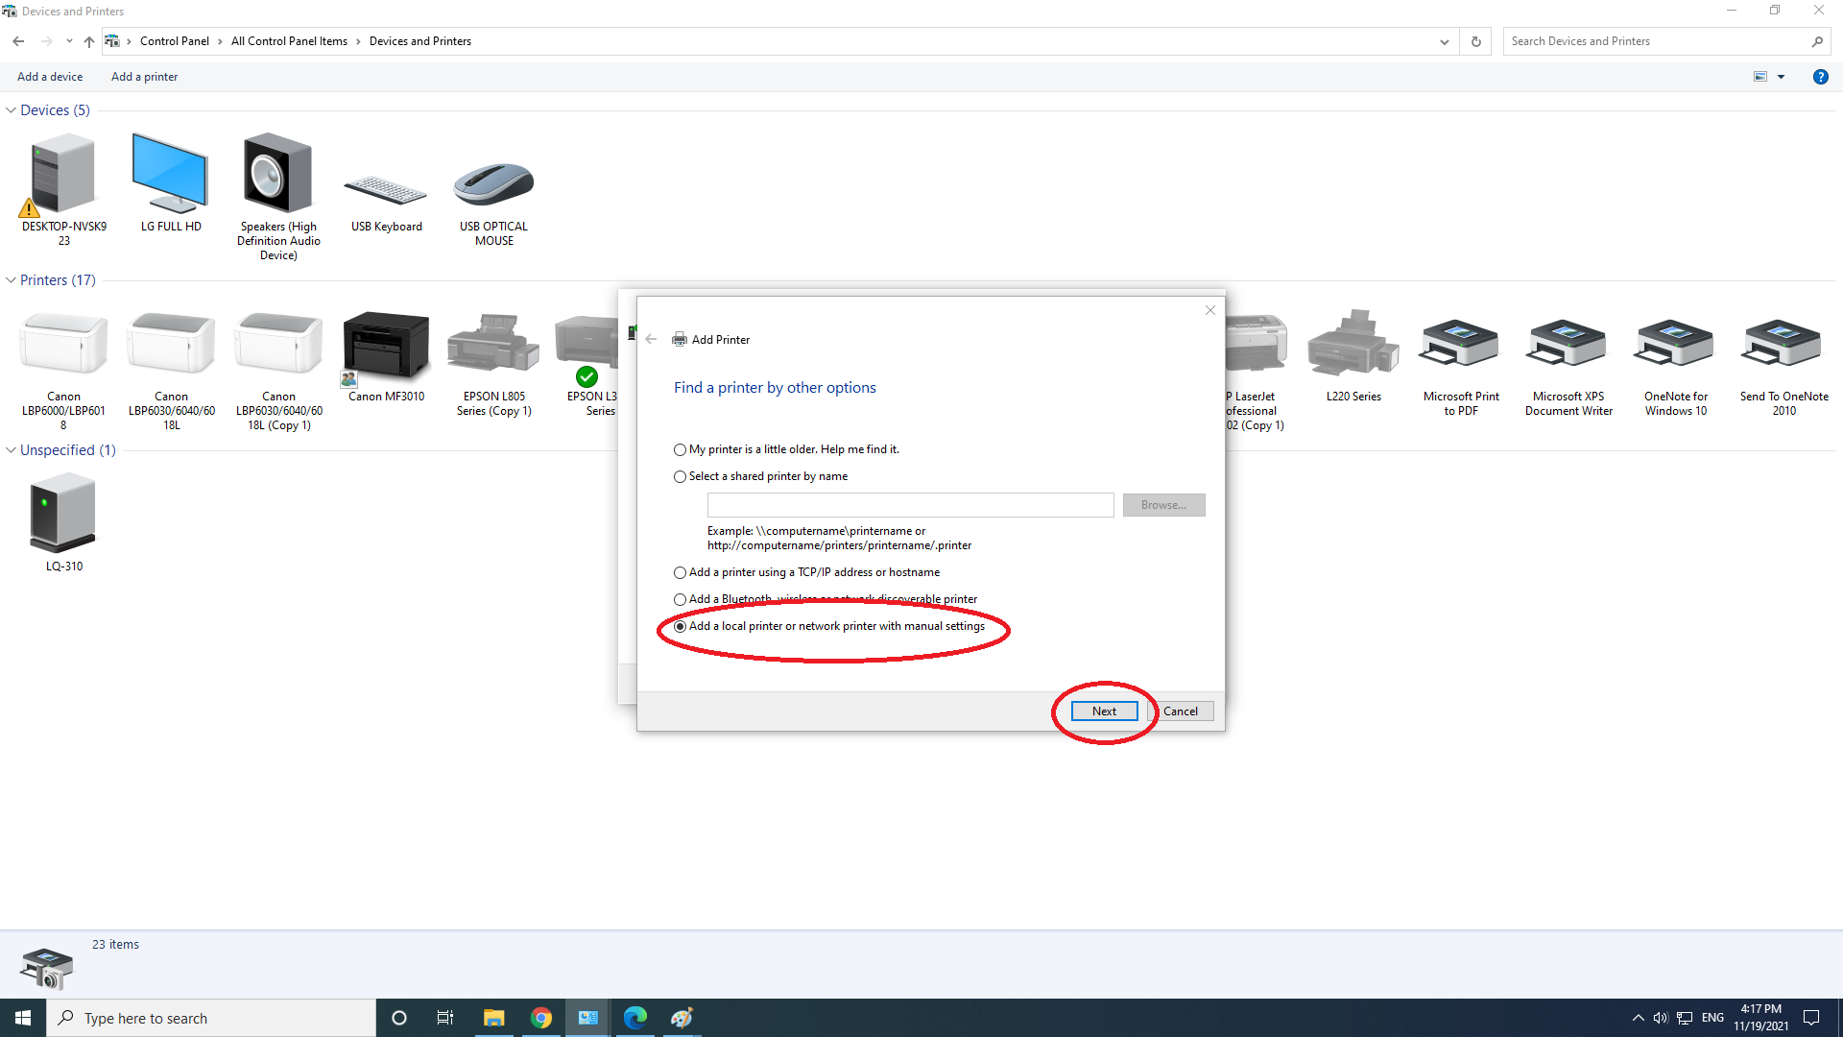
Task: Click the Speakers High Definition Audio device
Action: coord(278,175)
